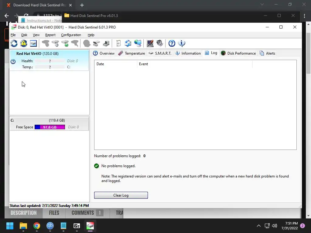Screen dimensions: 311x233
Task: Click the 'Number of problems logged: 0' text
Action: coord(120,156)
